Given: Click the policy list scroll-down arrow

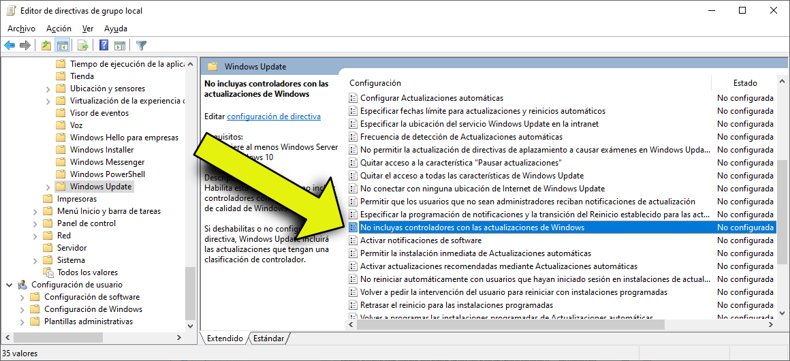Looking at the screenshot, I should click(x=781, y=313).
